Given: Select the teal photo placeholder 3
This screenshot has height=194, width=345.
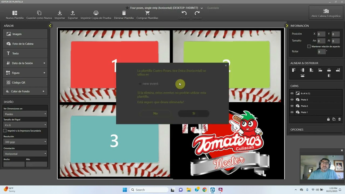Looking at the screenshot, I should pyautogui.click(x=114, y=139).
